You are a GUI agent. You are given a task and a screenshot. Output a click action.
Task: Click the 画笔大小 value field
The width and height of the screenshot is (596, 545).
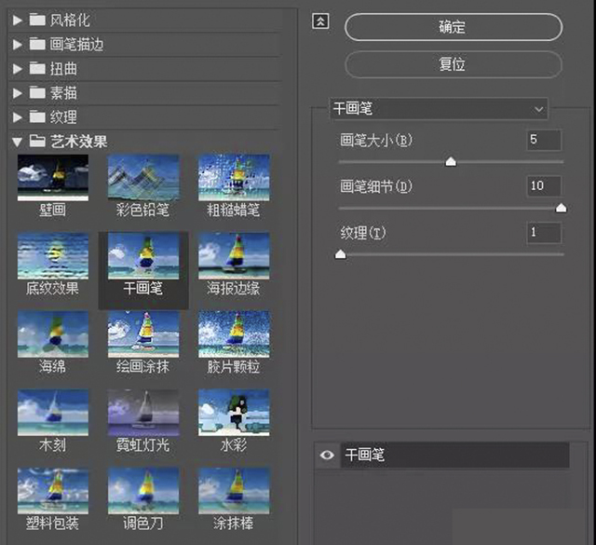tap(544, 140)
